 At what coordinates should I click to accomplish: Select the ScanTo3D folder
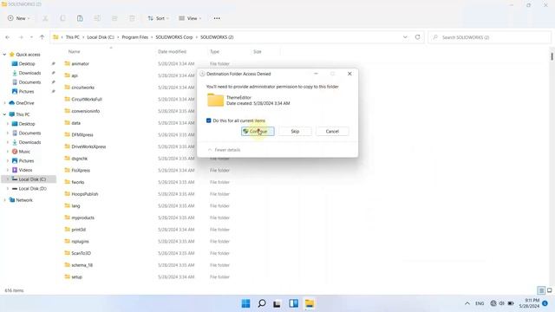point(81,253)
